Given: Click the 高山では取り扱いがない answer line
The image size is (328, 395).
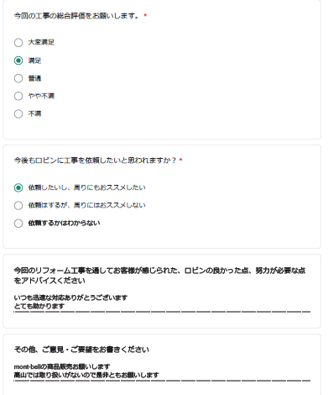Looking at the screenshot, I should pos(86,375).
